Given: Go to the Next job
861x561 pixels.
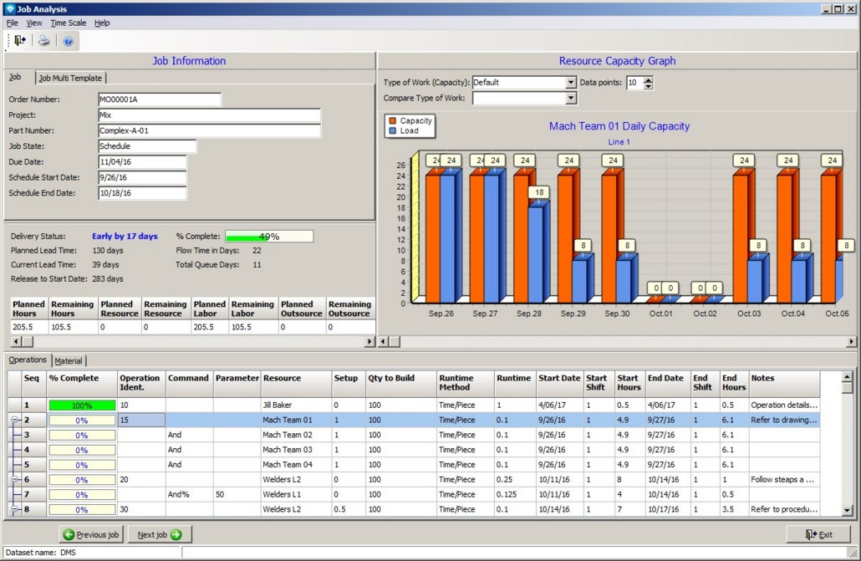Looking at the screenshot, I should point(159,534).
